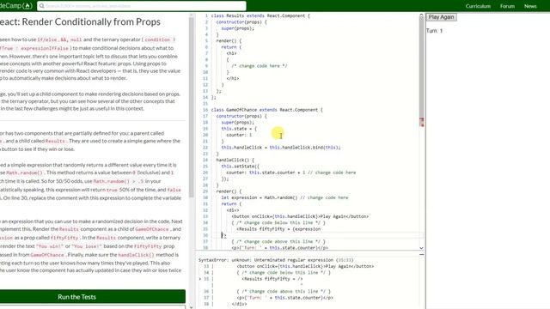
Task: Click line 16 'class GameOfChance extends React.Component'
Action: pos(266,110)
